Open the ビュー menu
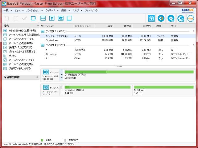Screen dimensions: 198x148 point(18,11)
